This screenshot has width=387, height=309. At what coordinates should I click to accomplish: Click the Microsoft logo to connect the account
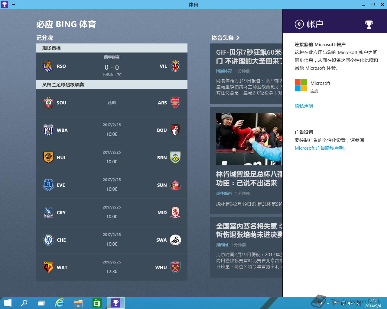point(301,85)
